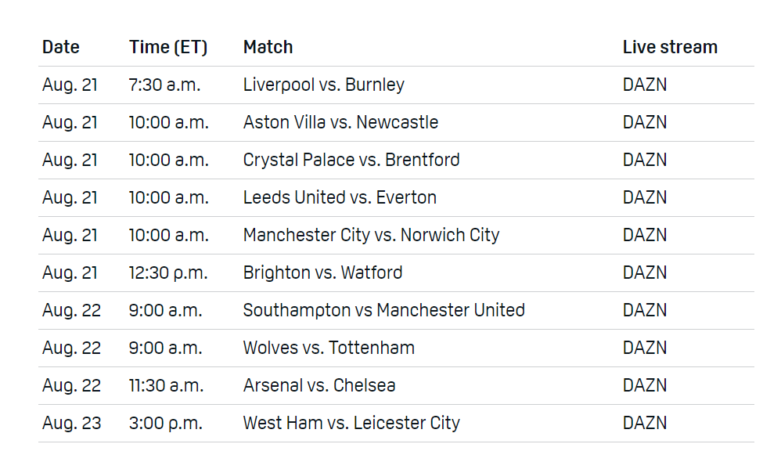This screenshot has height=462, width=781.
Task: Click the Brighton vs. Watford match
Action: 322,273
